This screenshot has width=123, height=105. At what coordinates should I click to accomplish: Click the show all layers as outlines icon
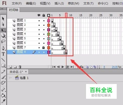[49, 15]
